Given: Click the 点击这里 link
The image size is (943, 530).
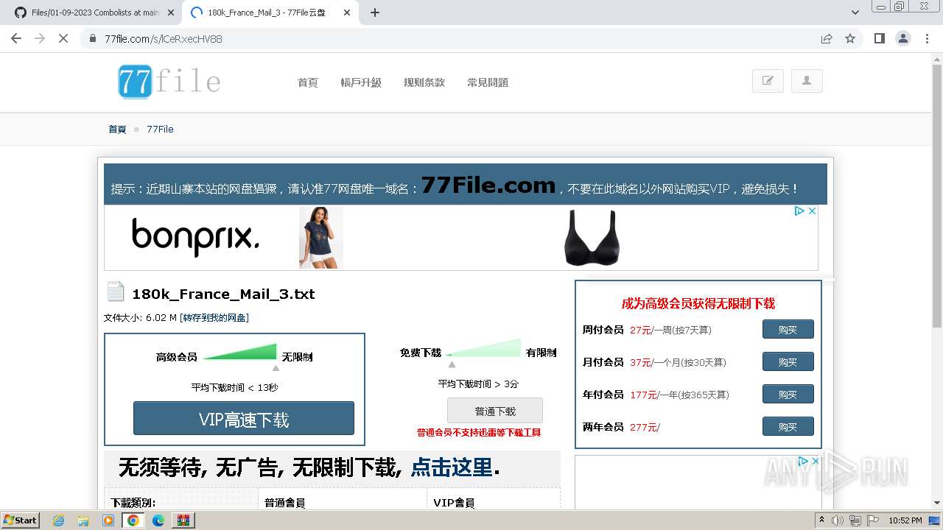Looking at the screenshot, I should point(452,467).
